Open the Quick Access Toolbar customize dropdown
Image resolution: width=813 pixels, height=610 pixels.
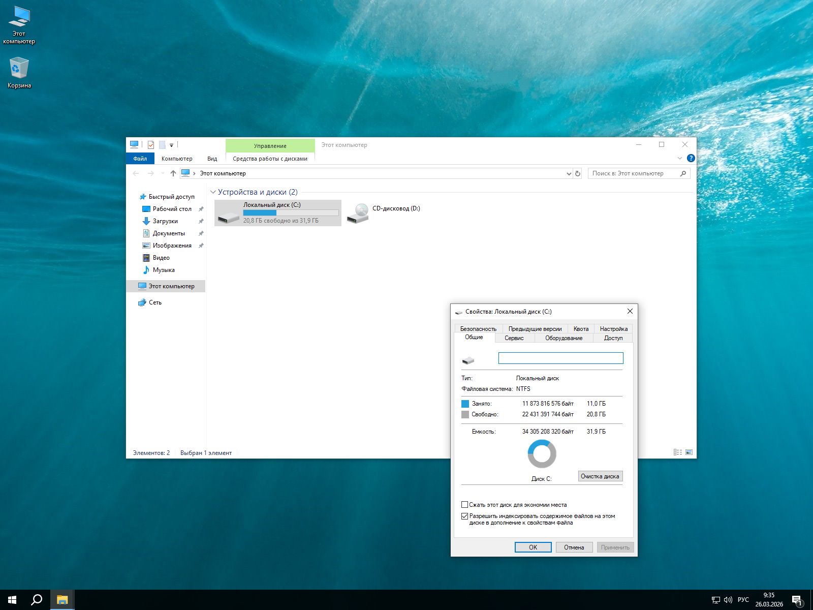[171, 145]
